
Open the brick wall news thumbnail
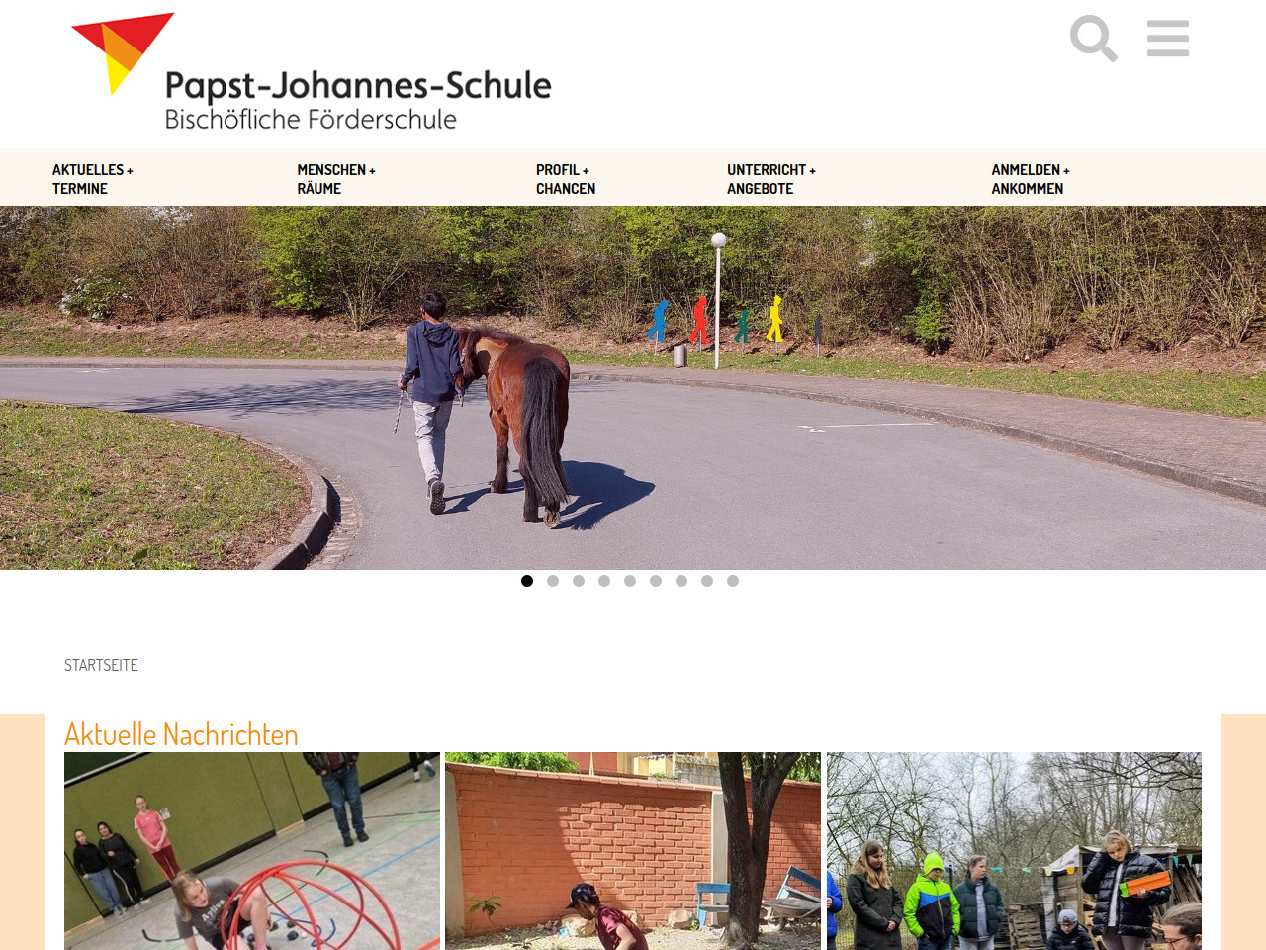click(633, 851)
